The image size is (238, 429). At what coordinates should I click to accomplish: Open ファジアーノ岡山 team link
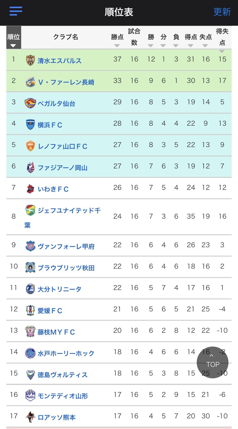pyautogui.click(x=63, y=168)
